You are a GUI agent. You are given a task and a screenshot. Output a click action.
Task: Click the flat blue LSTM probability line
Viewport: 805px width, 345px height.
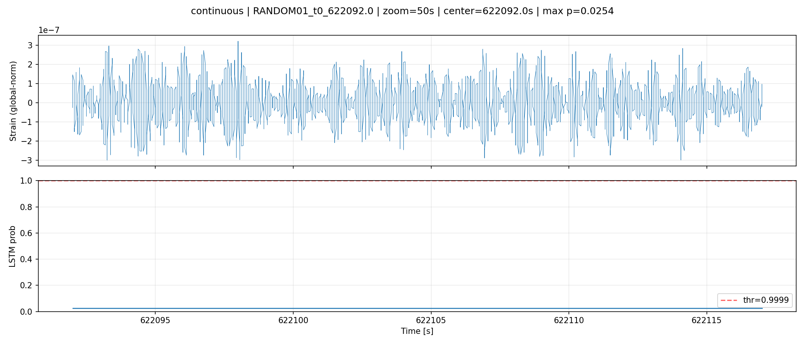[417, 308]
